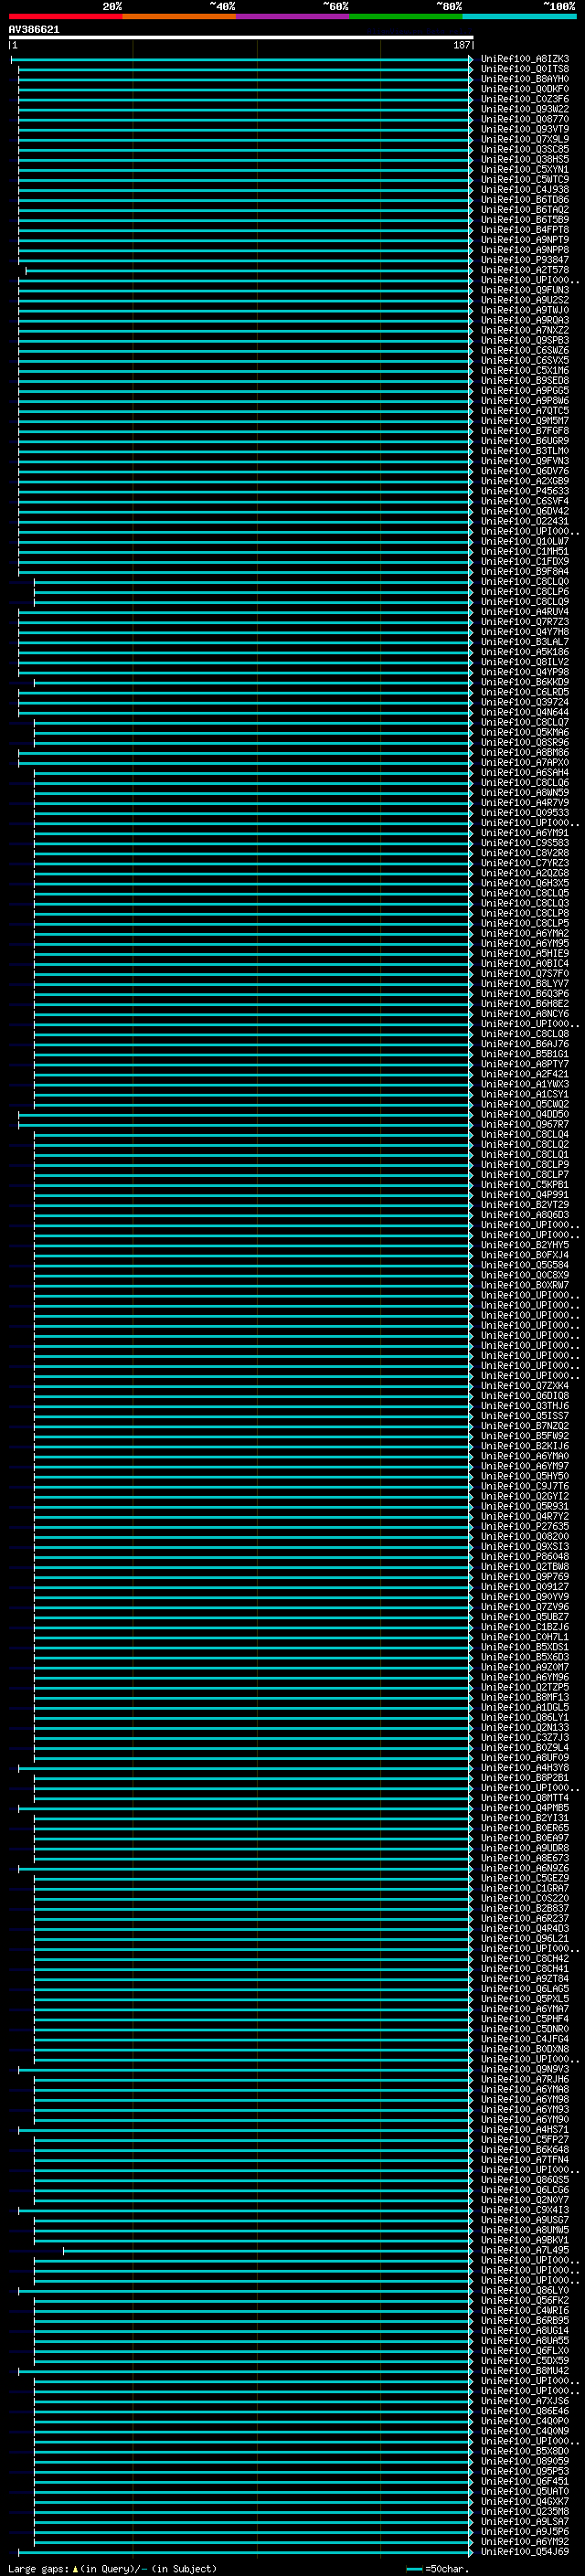The width and height of the screenshot is (585, 2576).
Task: Open hit UniRef100_Q5R931
Action: click(x=525, y=1507)
